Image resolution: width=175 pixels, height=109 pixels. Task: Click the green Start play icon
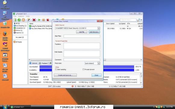click(39, 20)
